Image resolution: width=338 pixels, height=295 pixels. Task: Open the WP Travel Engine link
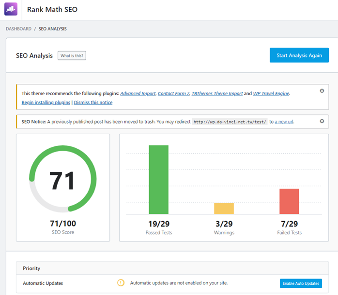point(271,94)
